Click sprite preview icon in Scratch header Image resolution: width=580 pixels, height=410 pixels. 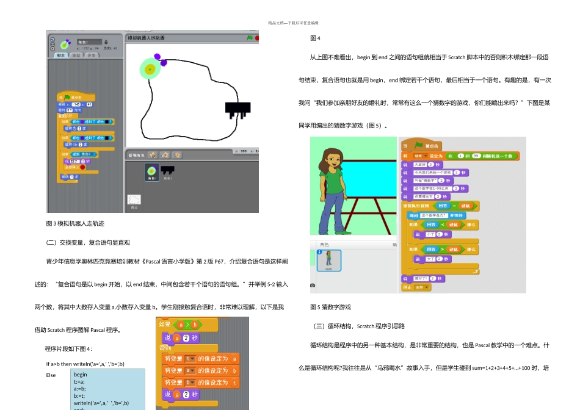65,45
